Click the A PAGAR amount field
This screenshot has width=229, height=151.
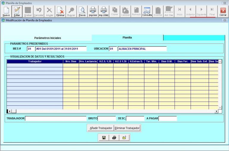(168, 118)
